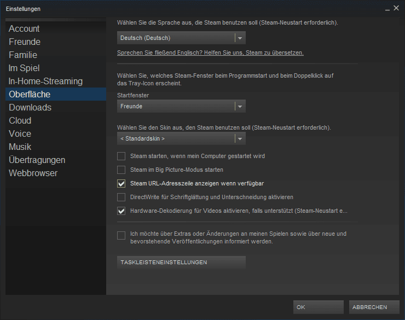Select the Musik settings category
Screen dimensions: 405x320
56,147
